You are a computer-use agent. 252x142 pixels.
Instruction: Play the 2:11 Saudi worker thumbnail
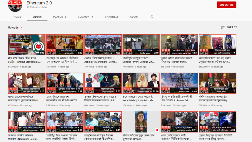point(179,122)
